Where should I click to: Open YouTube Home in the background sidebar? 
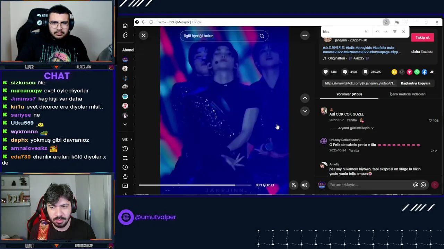[125, 26]
